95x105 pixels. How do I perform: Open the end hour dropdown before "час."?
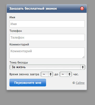pyautogui.click(x=66, y=74)
